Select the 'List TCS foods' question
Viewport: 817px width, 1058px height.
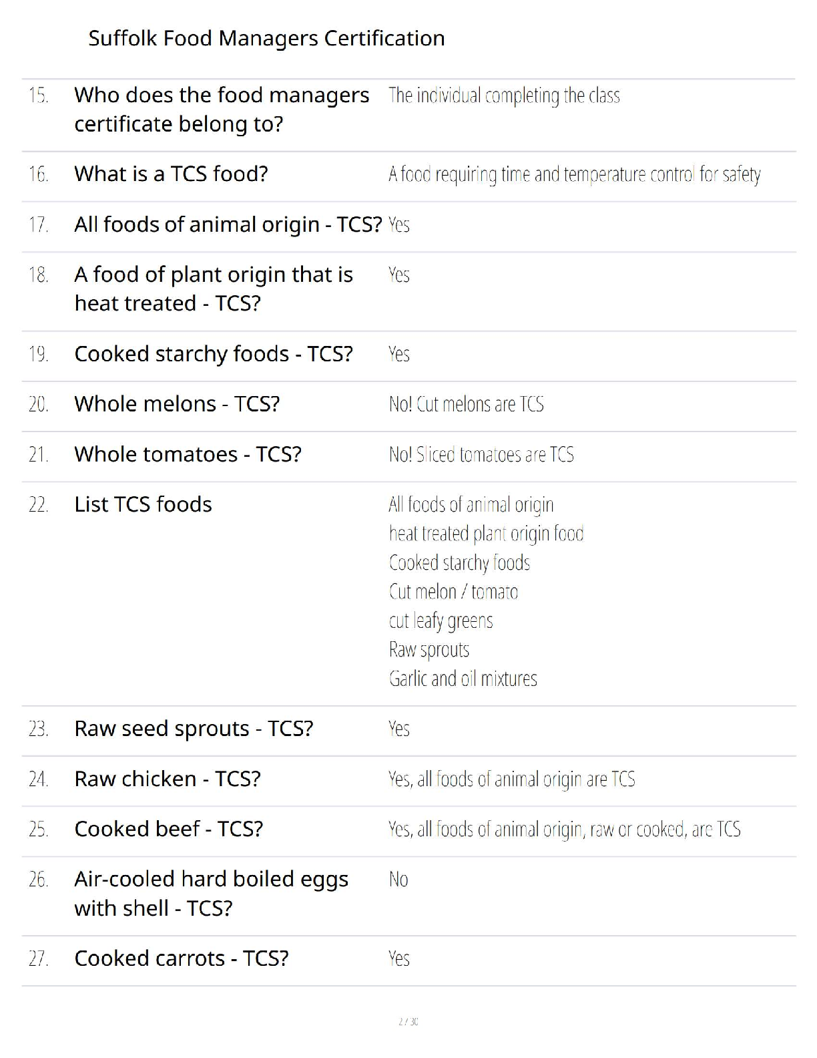[x=143, y=505]
